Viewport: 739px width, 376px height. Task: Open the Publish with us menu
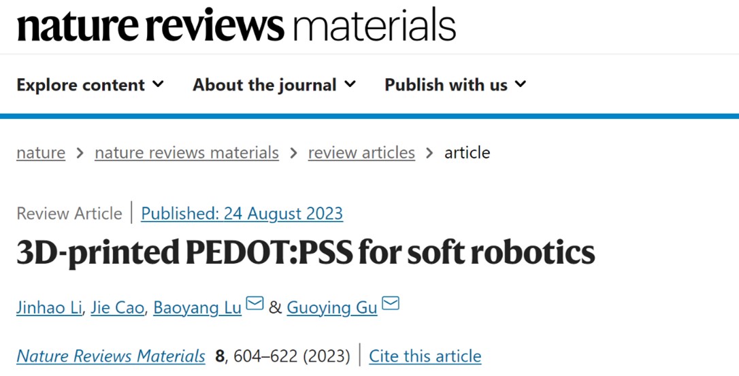click(446, 85)
